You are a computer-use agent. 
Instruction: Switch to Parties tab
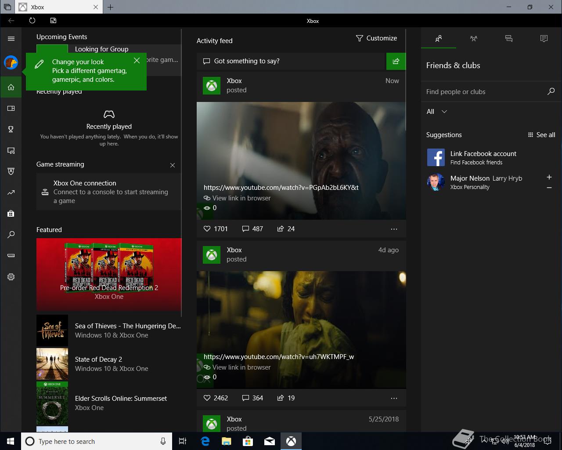(474, 39)
